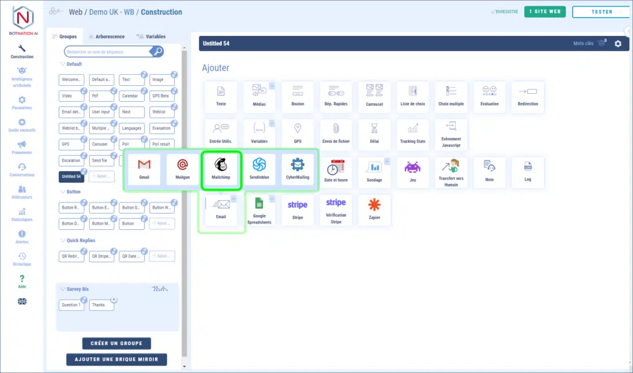
Task: Add a Zapier integration block
Action: (x=374, y=210)
